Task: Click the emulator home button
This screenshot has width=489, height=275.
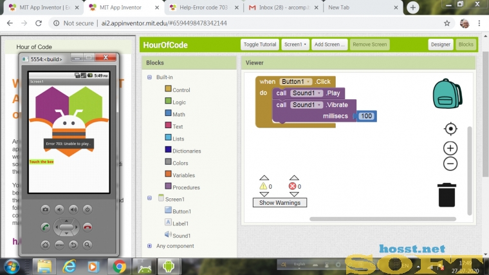Action: click(45, 245)
